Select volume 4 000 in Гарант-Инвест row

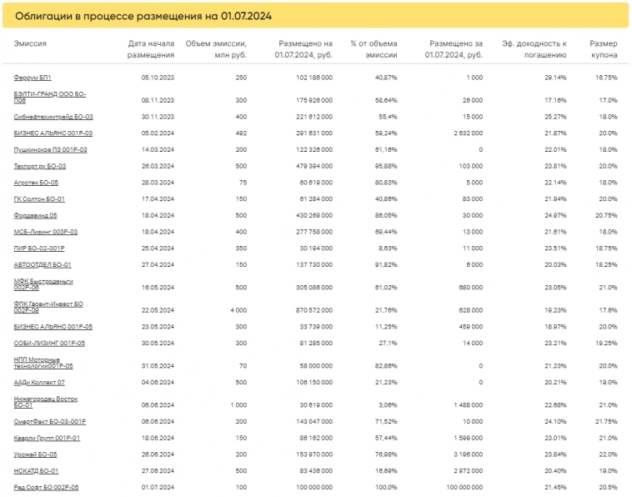[x=238, y=310]
